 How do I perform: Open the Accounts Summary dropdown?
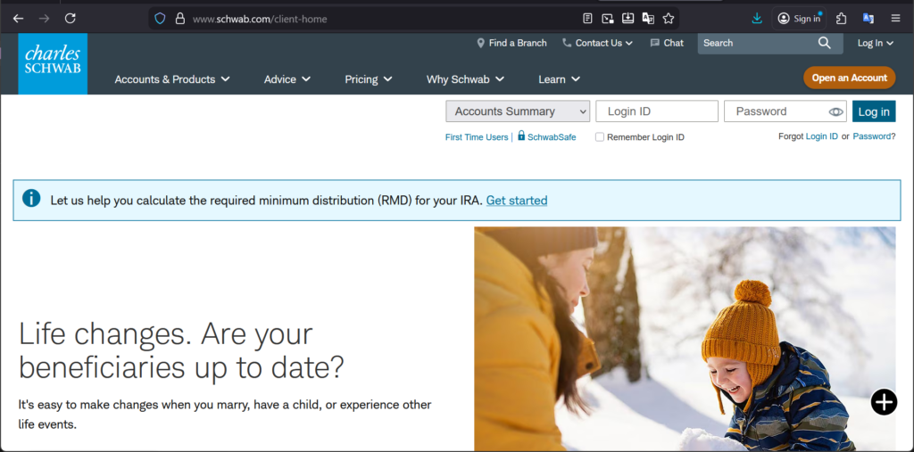point(518,111)
